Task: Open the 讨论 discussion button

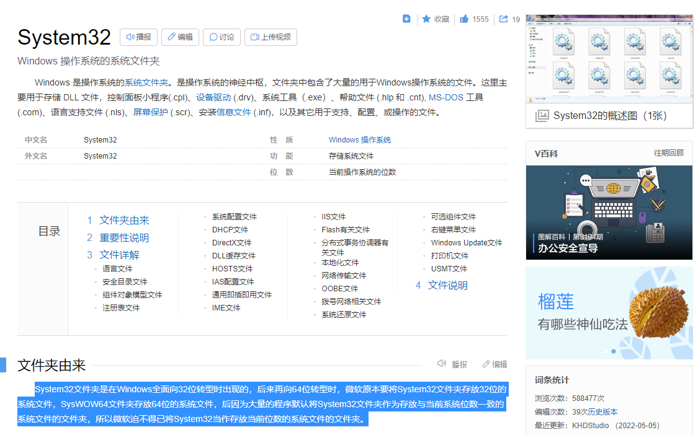Action: pyautogui.click(x=221, y=37)
